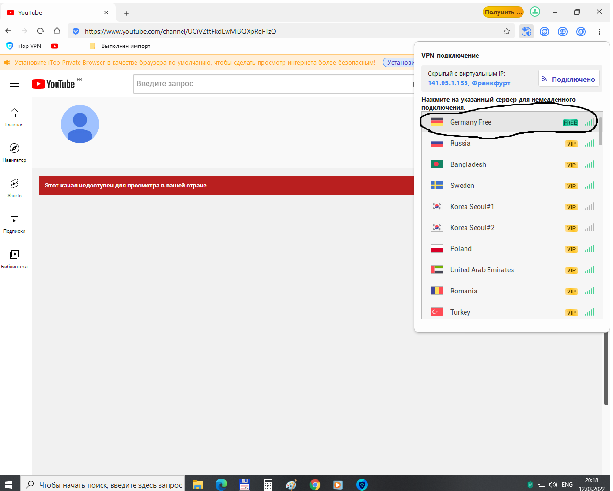
Task: Connect to Germany Free server
Action: click(x=510, y=122)
